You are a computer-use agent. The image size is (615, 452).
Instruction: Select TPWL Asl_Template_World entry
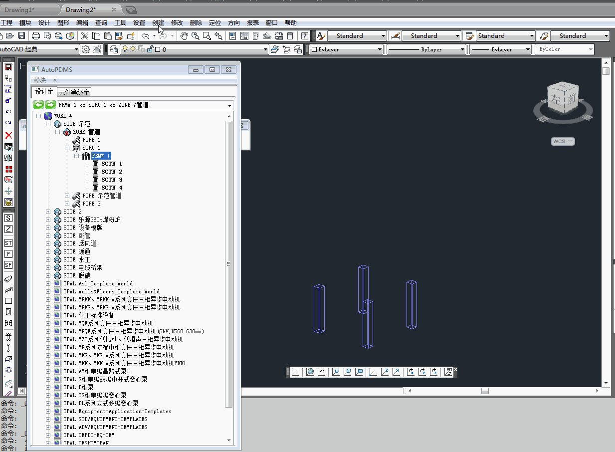pos(98,283)
